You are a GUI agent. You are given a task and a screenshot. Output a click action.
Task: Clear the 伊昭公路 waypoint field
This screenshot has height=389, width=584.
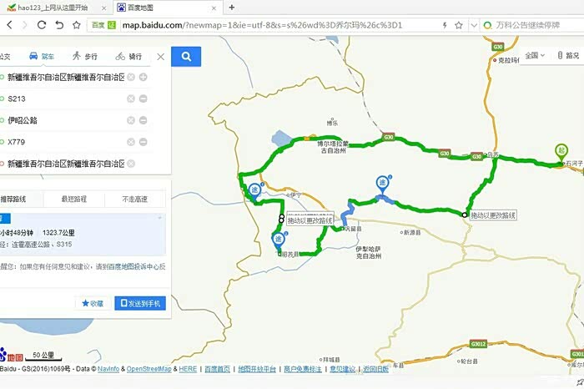tap(131, 120)
